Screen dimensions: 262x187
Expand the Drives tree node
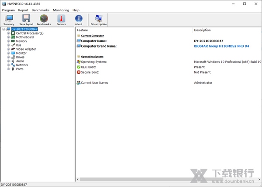click(x=8, y=57)
